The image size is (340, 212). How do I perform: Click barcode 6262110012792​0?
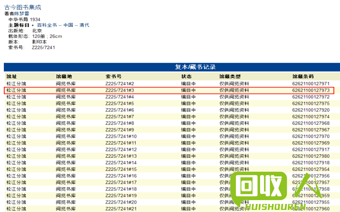coord(311,110)
